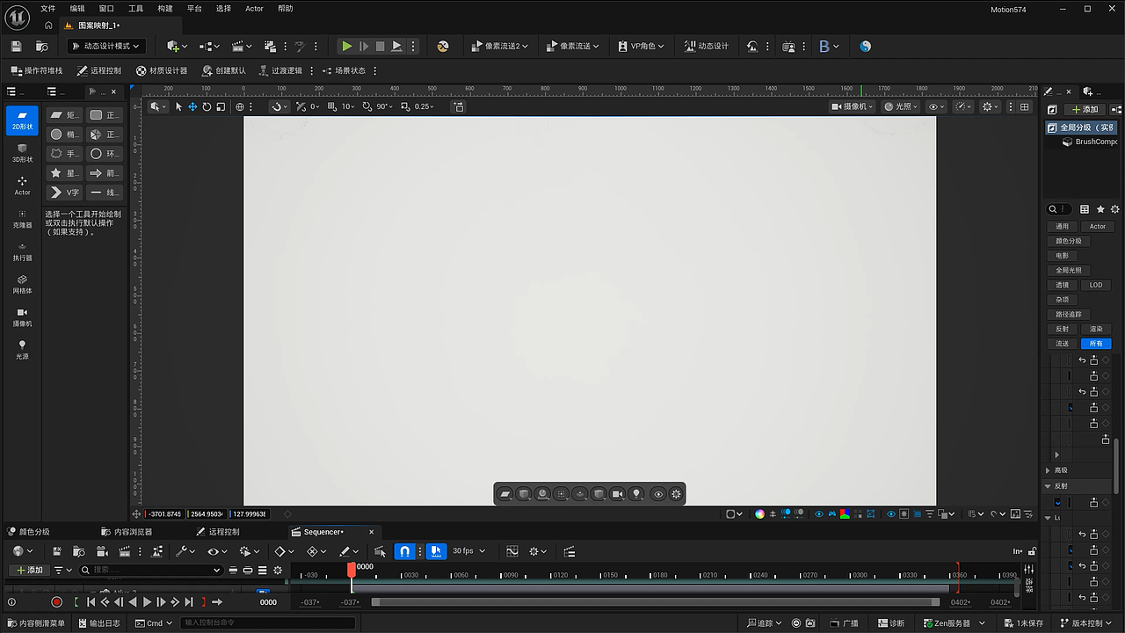This screenshot has width=1125, height=633.
Task: Activate the viewport scale tool
Action: 221,106
